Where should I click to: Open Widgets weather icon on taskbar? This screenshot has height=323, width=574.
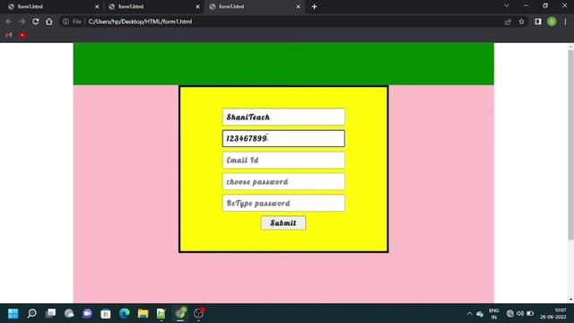69,313
